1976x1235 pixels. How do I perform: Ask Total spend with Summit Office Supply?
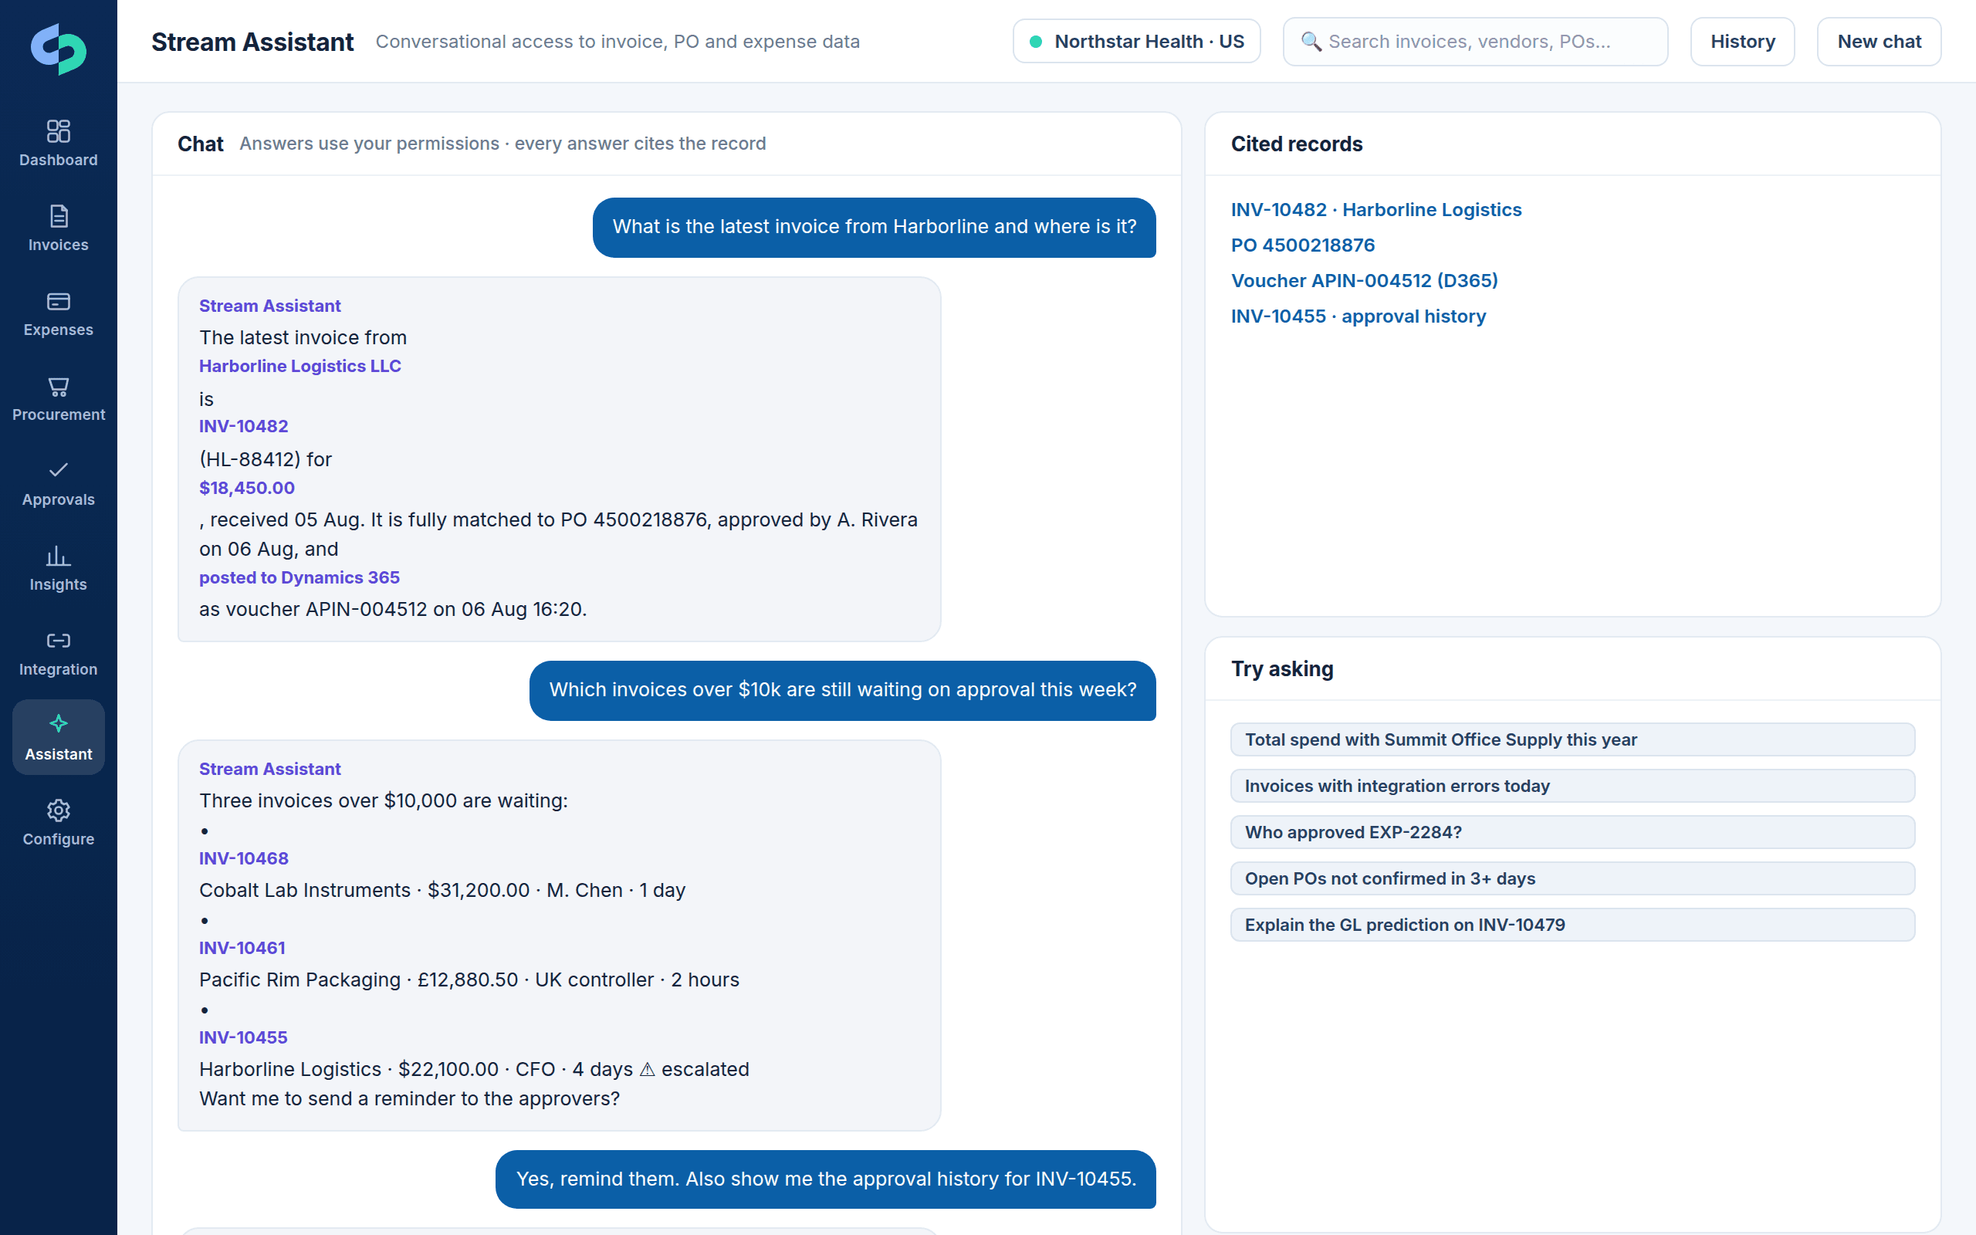(x=1572, y=739)
